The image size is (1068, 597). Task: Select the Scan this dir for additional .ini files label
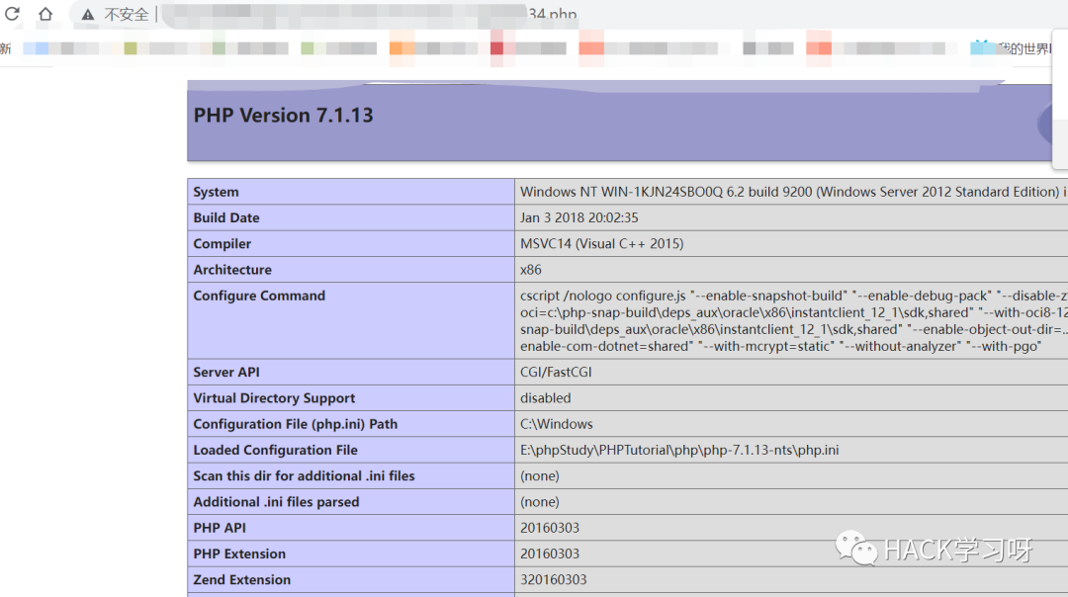point(304,475)
